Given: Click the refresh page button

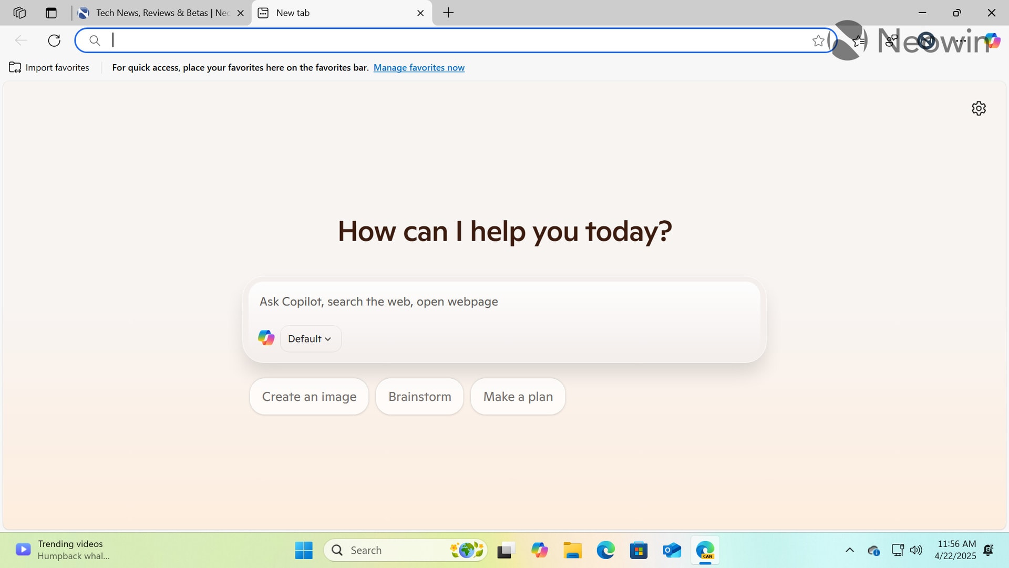Looking at the screenshot, I should pyautogui.click(x=54, y=40).
